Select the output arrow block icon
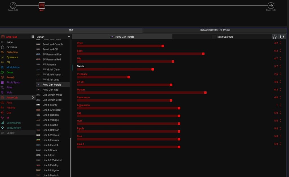 [x=271, y=5]
